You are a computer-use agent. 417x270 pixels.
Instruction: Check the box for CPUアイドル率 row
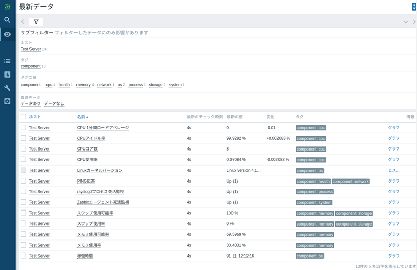[x=23, y=138]
